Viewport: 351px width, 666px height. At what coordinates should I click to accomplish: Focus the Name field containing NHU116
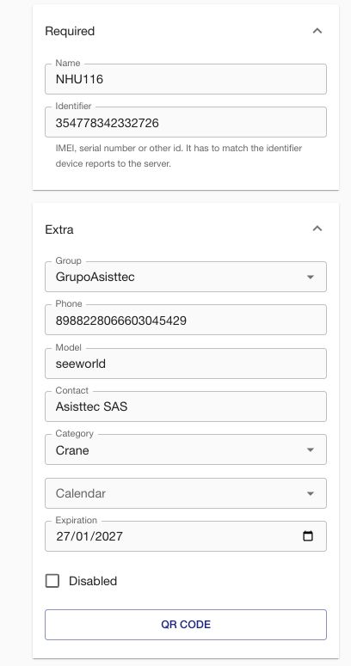pyautogui.click(x=186, y=79)
